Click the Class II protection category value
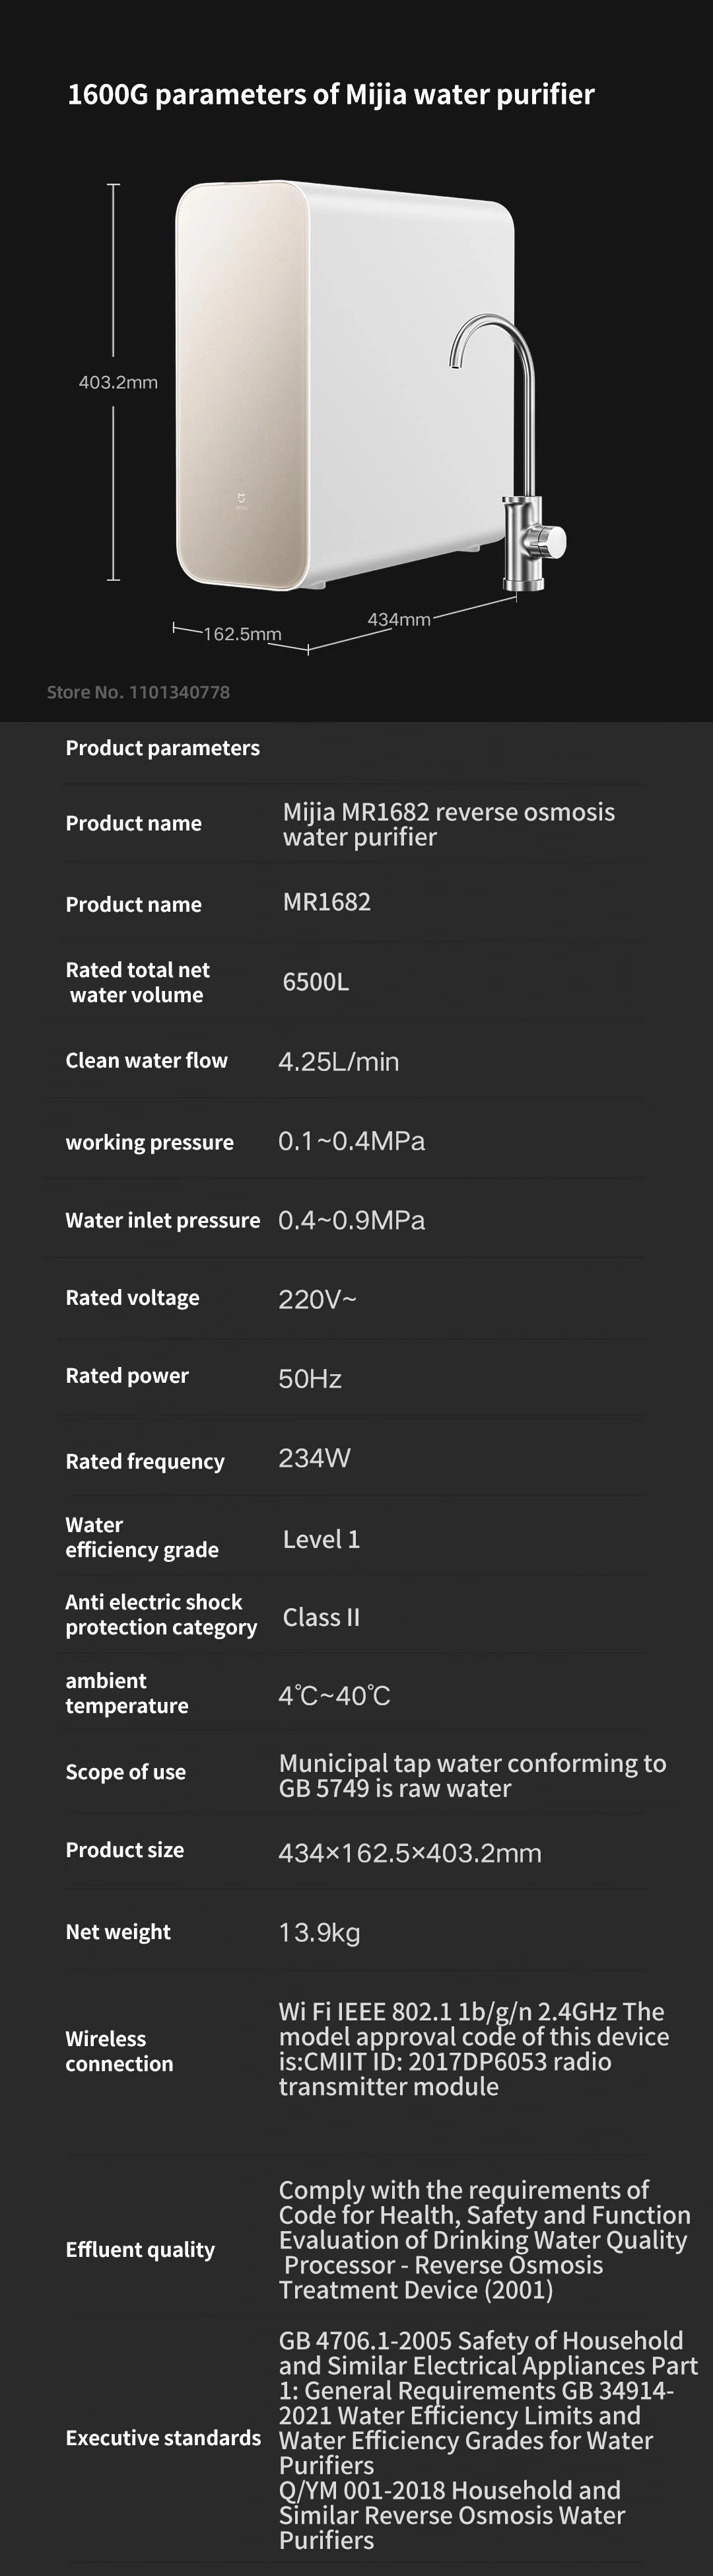The height and width of the screenshot is (2576, 713). tap(321, 1617)
